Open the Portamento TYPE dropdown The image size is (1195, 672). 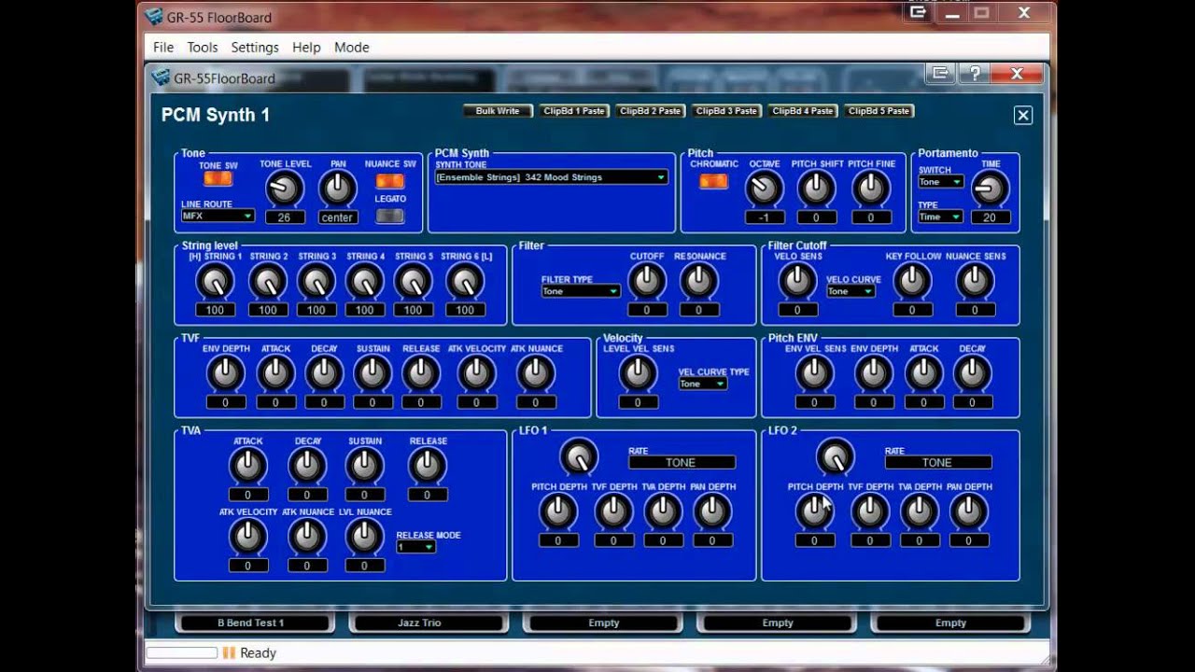tap(940, 217)
